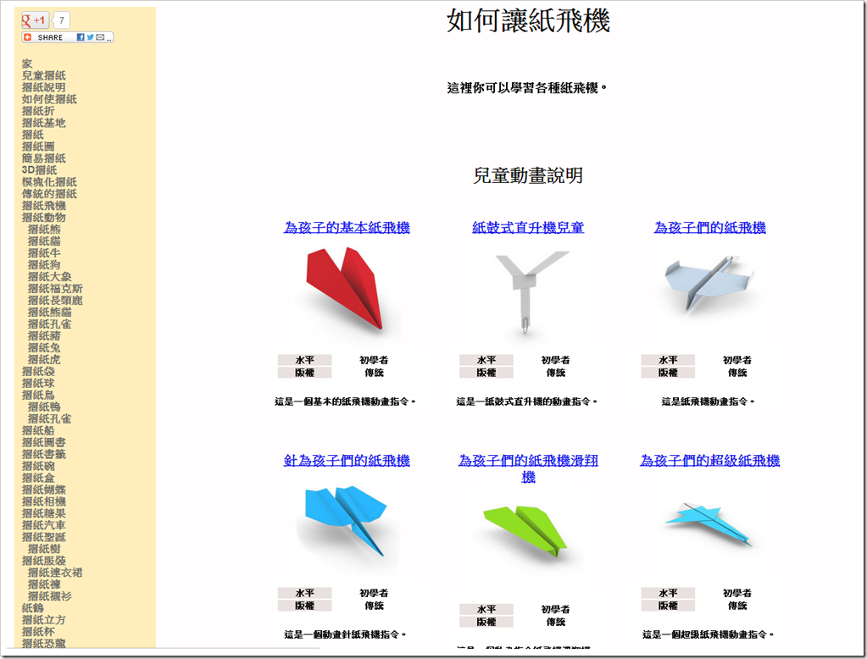Screen dimensions: 867x659
Task: Open the 紙鼓式直升機兒童 link
Action: click(x=528, y=228)
